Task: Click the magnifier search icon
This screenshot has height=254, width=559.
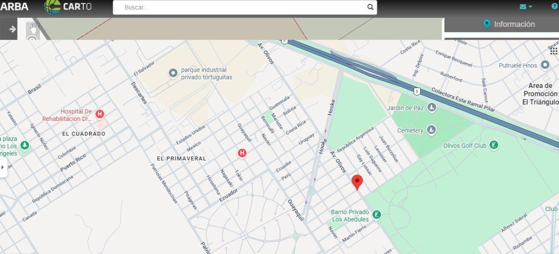Action: [370, 7]
